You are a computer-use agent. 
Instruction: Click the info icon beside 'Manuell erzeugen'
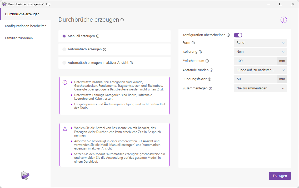98,36
